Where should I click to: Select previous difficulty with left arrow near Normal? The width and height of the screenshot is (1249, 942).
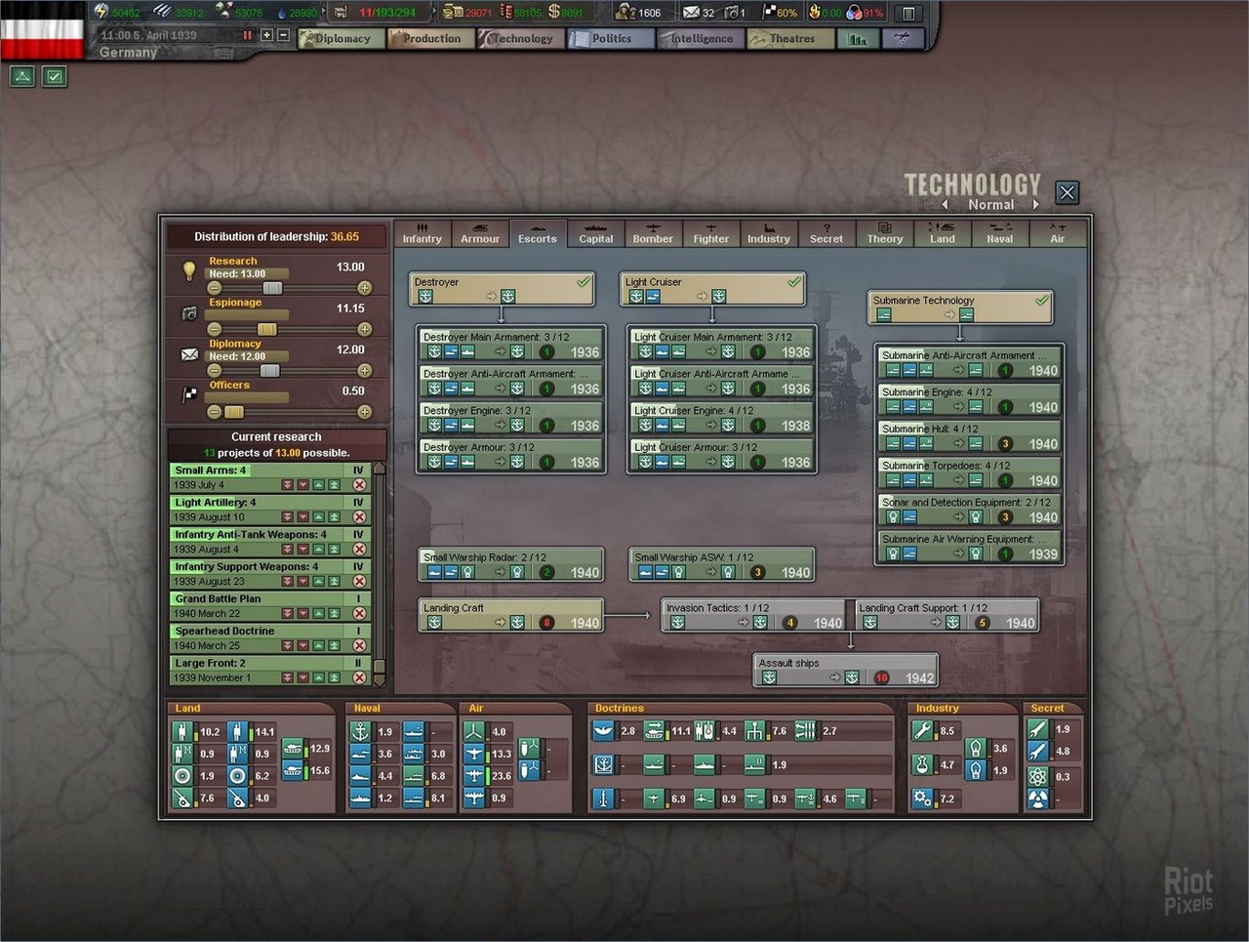[945, 205]
